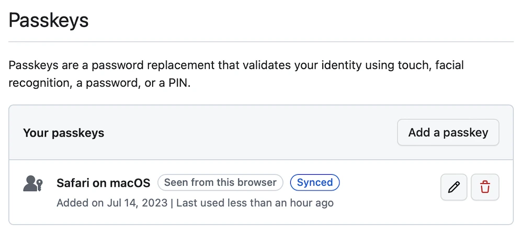The height and width of the screenshot is (236, 523).
Task: Click the pencil edit icon for the passkey
Action: (453, 187)
